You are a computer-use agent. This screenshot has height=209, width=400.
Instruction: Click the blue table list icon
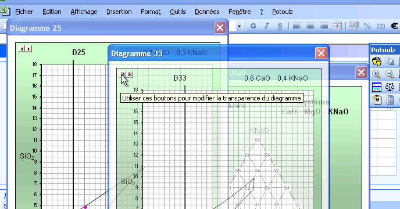click(x=377, y=87)
